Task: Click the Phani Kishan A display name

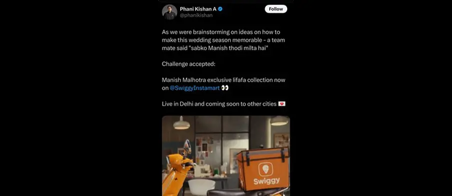Action: 198,9
